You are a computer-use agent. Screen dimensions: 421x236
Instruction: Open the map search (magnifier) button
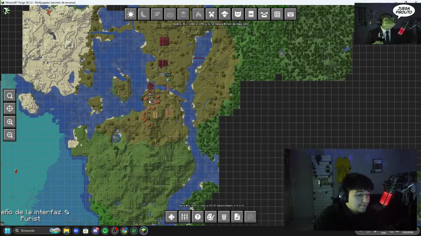[10, 96]
